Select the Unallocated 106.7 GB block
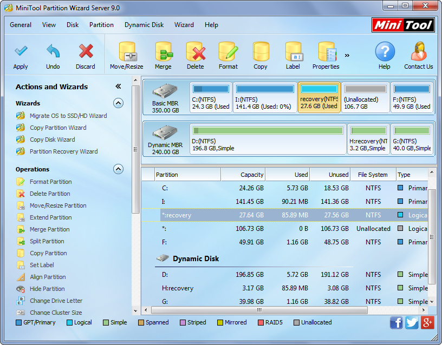The image size is (442, 345). pyautogui.click(x=365, y=97)
